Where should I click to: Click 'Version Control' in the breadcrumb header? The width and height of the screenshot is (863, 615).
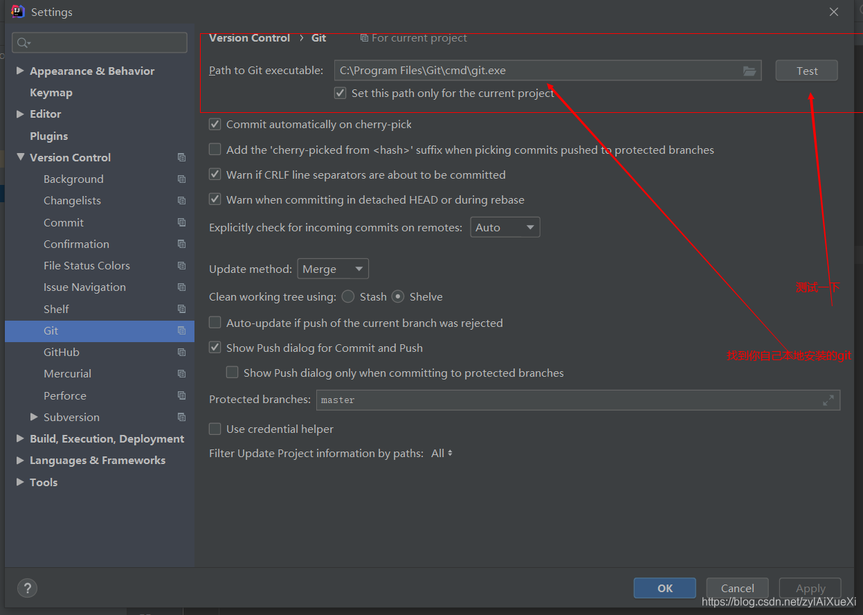(x=249, y=38)
